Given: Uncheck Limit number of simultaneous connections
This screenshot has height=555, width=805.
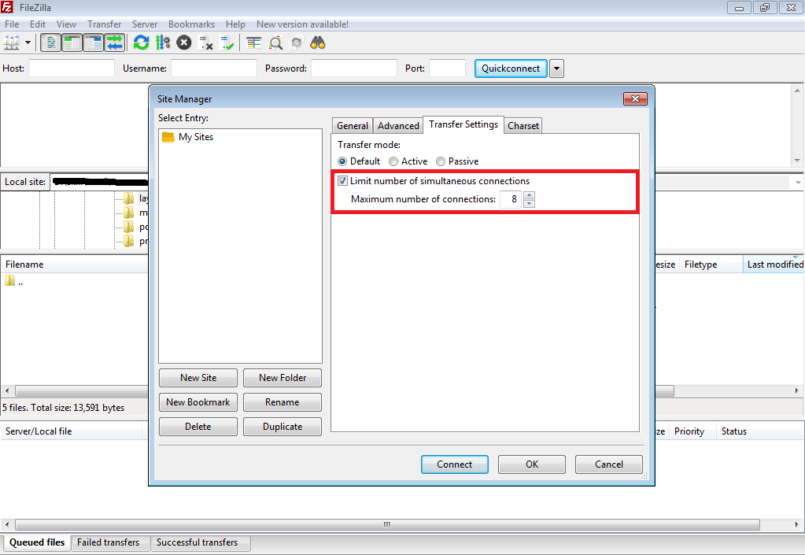Looking at the screenshot, I should (x=342, y=181).
